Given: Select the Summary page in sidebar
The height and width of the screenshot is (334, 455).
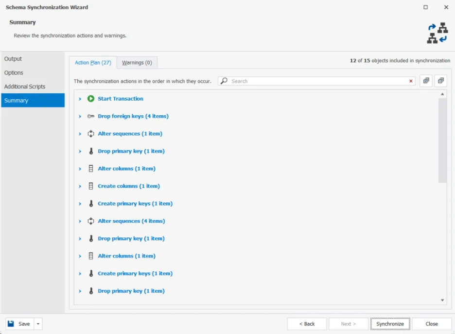Looking at the screenshot, I should (33, 101).
